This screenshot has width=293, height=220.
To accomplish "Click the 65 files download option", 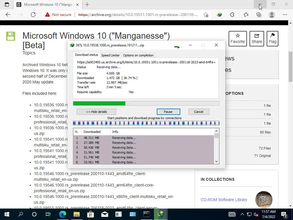I will tap(265, 132).
